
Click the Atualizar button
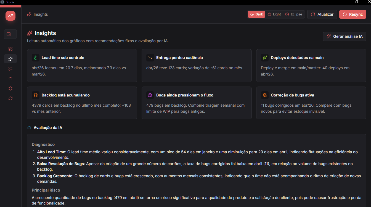pos(322,14)
